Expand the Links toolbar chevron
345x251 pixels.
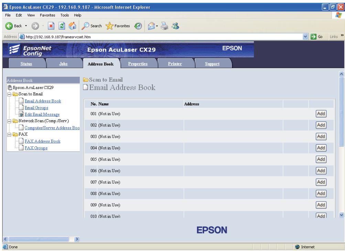click(342, 35)
